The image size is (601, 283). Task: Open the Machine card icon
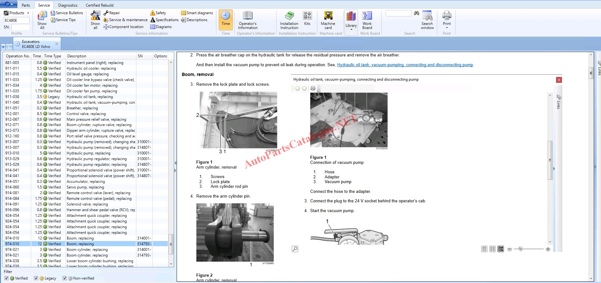click(328, 16)
